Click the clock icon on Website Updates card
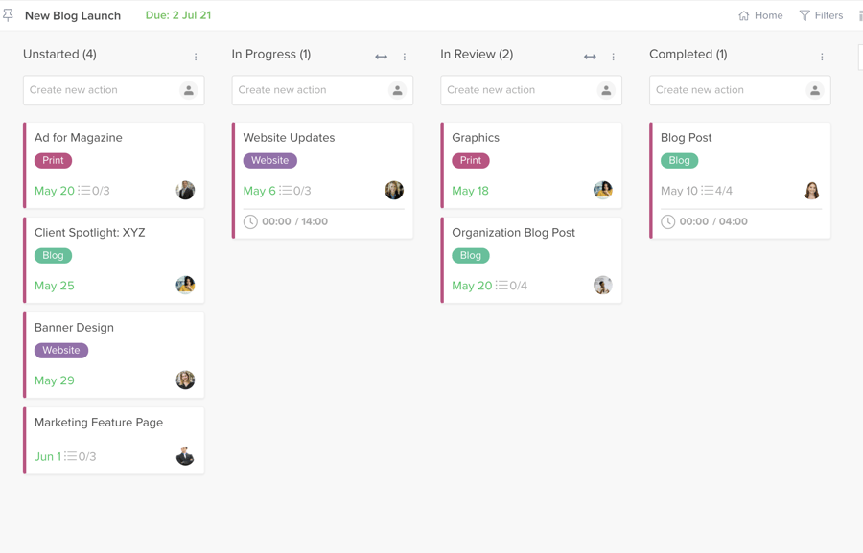The height and width of the screenshot is (553, 863). coord(250,221)
